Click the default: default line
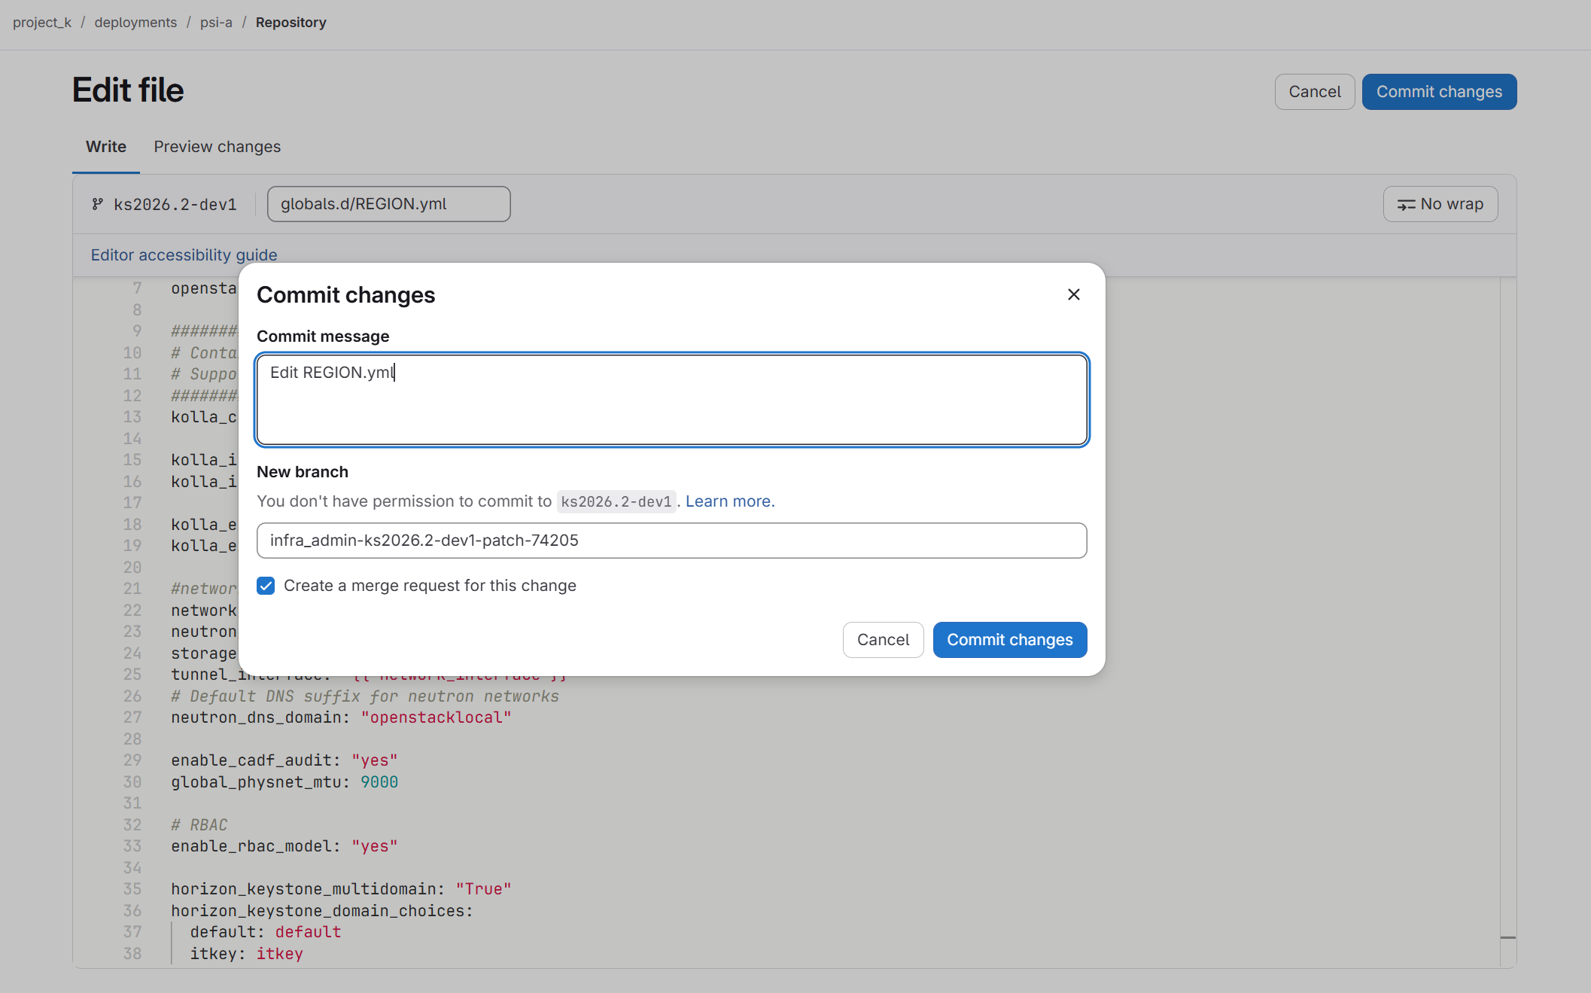This screenshot has width=1591, height=993. point(265,932)
